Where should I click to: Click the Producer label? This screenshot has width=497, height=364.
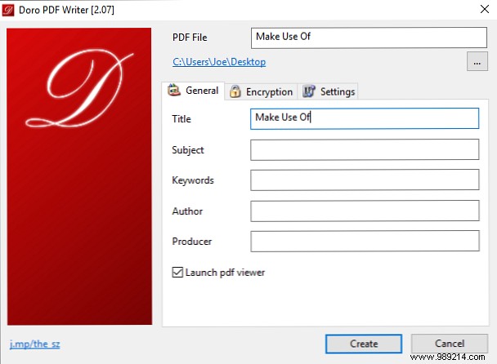(192, 242)
